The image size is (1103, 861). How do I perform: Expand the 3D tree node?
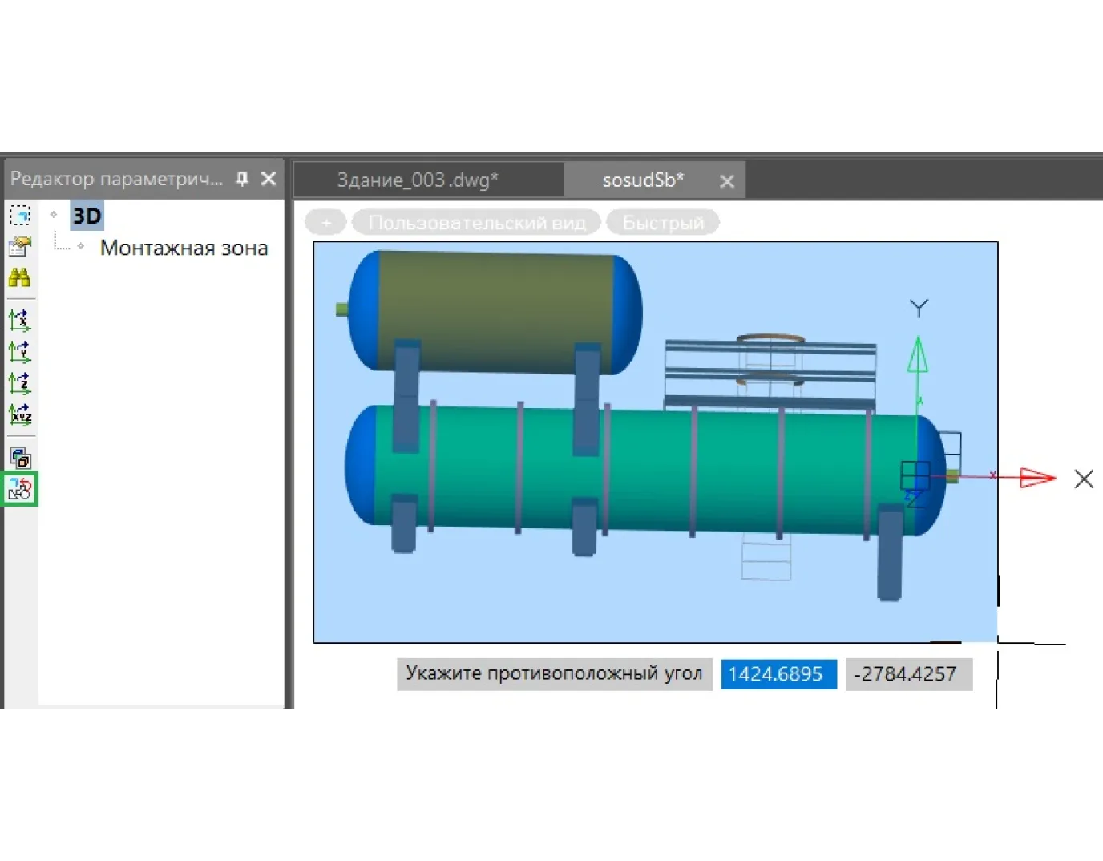click(x=54, y=215)
